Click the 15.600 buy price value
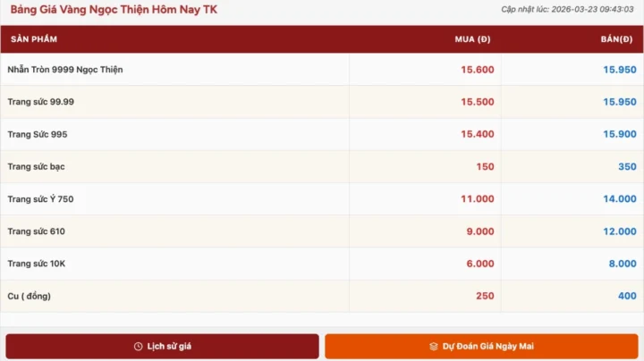Image resolution: width=644 pixels, height=361 pixels. click(x=478, y=70)
